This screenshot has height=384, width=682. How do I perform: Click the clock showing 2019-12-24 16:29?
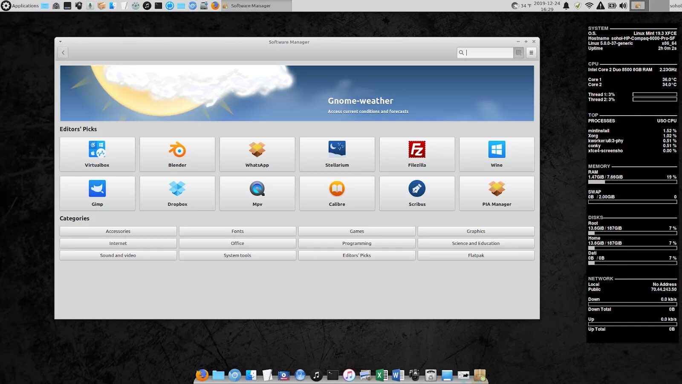pos(547,6)
